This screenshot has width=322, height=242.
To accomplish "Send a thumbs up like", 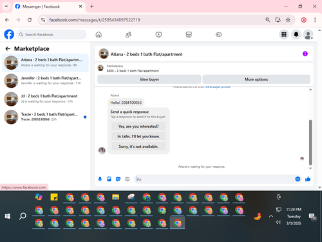I will [x=308, y=179].
